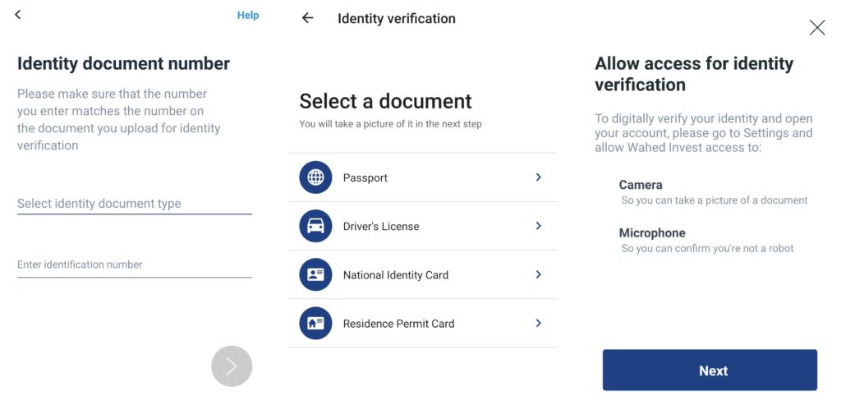The height and width of the screenshot is (405, 841).
Task: Go back using the left chevron icon
Action: (18, 15)
